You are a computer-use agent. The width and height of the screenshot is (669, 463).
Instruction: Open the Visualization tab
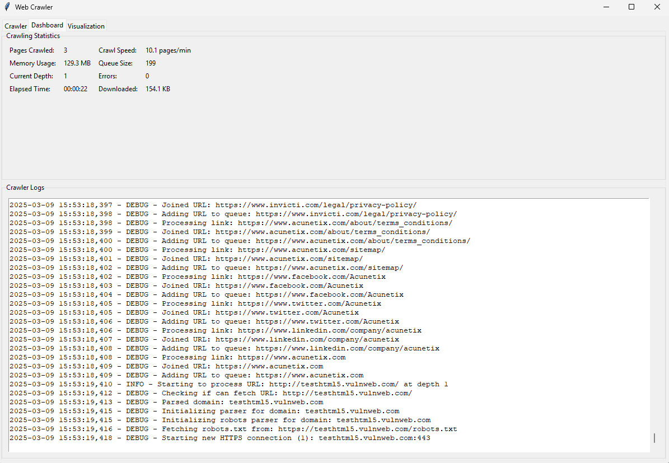point(86,26)
